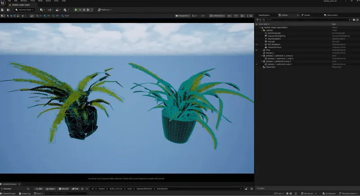
Task: Click Save All in Content Browser
Action: (63, 189)
